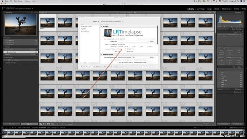
Task: Open the File menu
Action: tap(11, 1)
